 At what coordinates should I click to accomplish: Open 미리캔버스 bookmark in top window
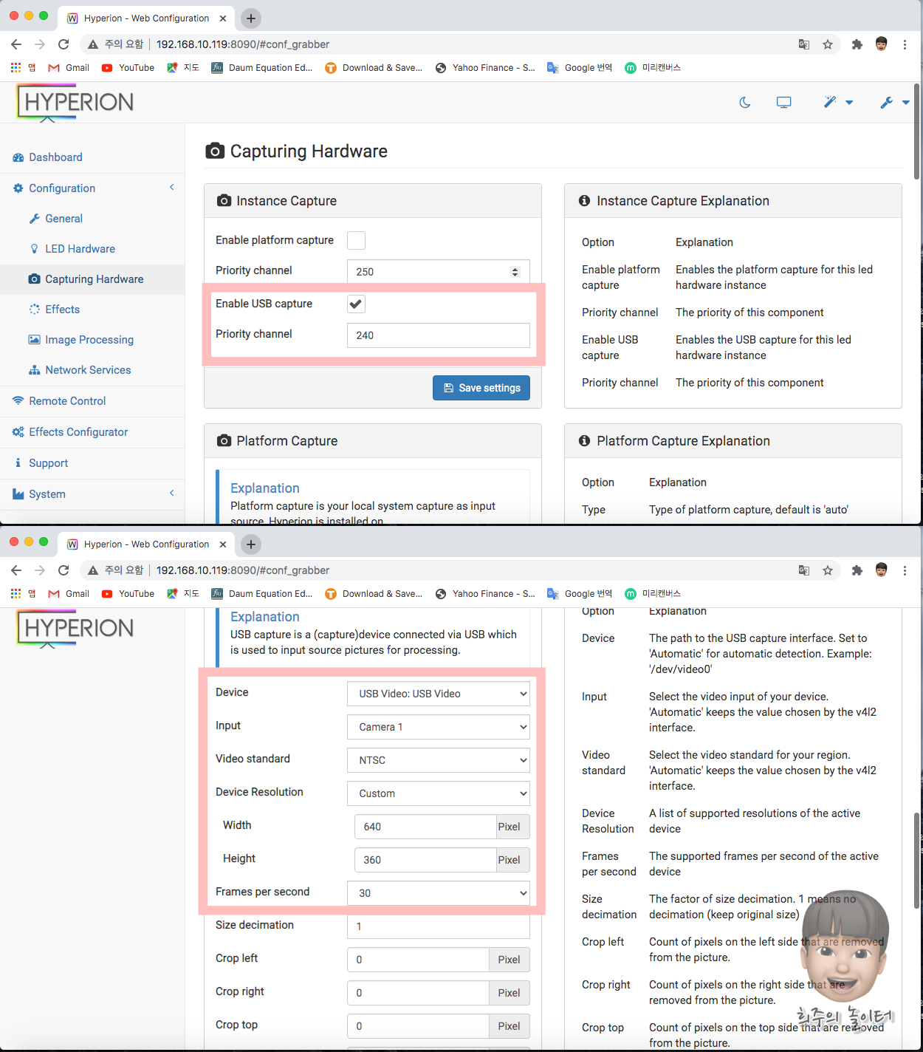pyautogui.click(x=653, y=67)
